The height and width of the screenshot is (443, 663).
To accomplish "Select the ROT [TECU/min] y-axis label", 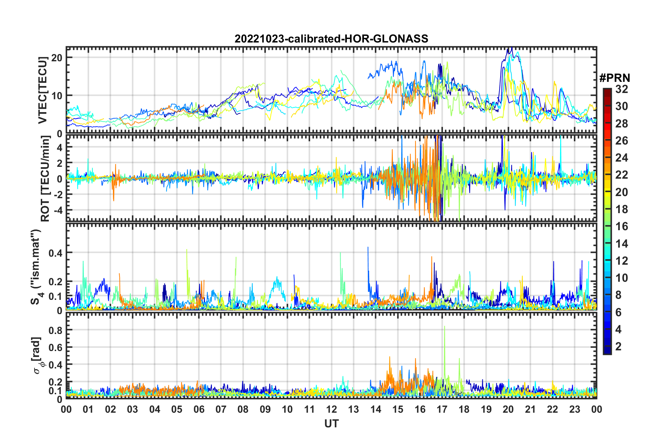I will click(45, 179).
